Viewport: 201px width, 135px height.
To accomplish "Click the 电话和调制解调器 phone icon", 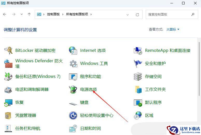I will point(8,90).
